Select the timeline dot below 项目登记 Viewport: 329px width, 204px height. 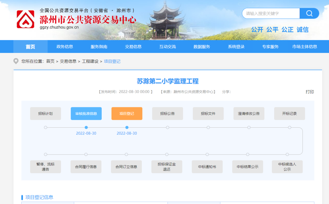click(x=127, y=128)
